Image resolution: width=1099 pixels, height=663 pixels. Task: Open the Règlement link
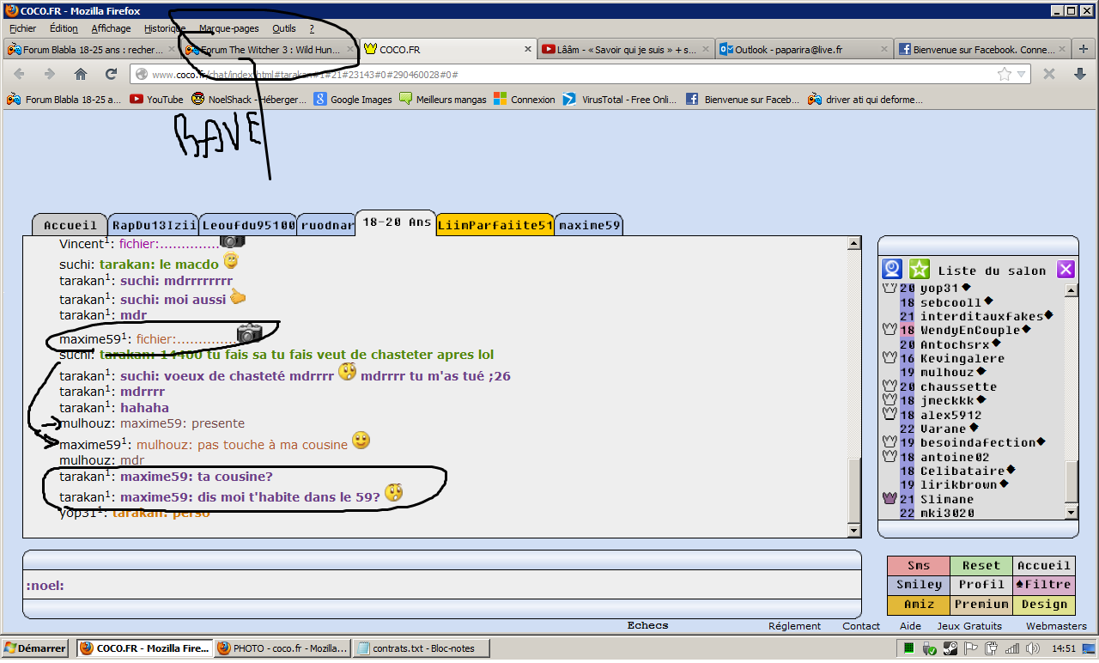(x=794, y=626)
